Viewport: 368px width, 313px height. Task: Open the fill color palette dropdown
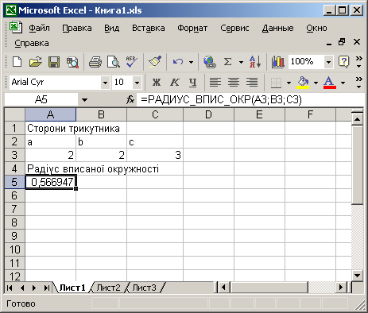316,83
